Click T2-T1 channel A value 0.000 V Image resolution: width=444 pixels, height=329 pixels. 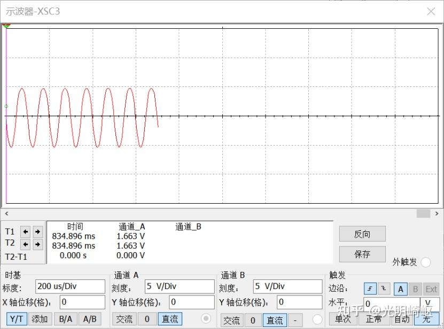(130, 255)
